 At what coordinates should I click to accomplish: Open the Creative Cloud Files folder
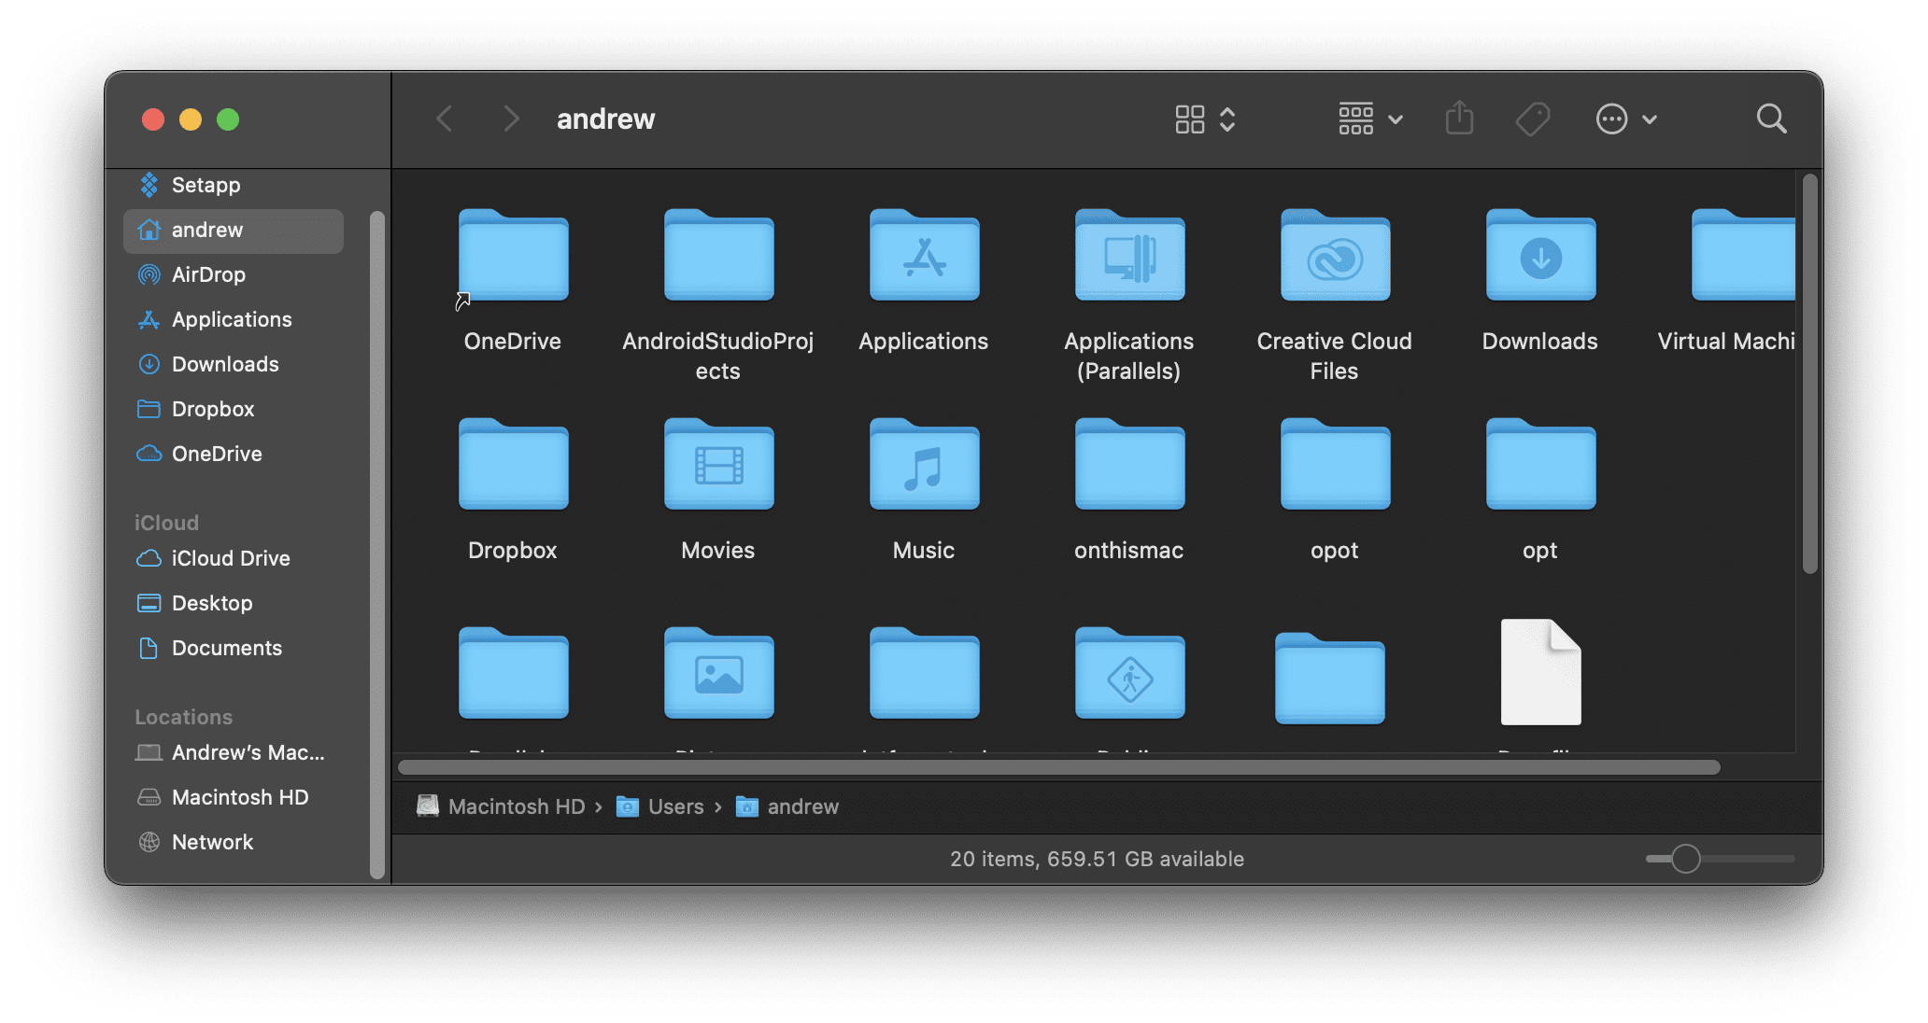(1335, 255)
